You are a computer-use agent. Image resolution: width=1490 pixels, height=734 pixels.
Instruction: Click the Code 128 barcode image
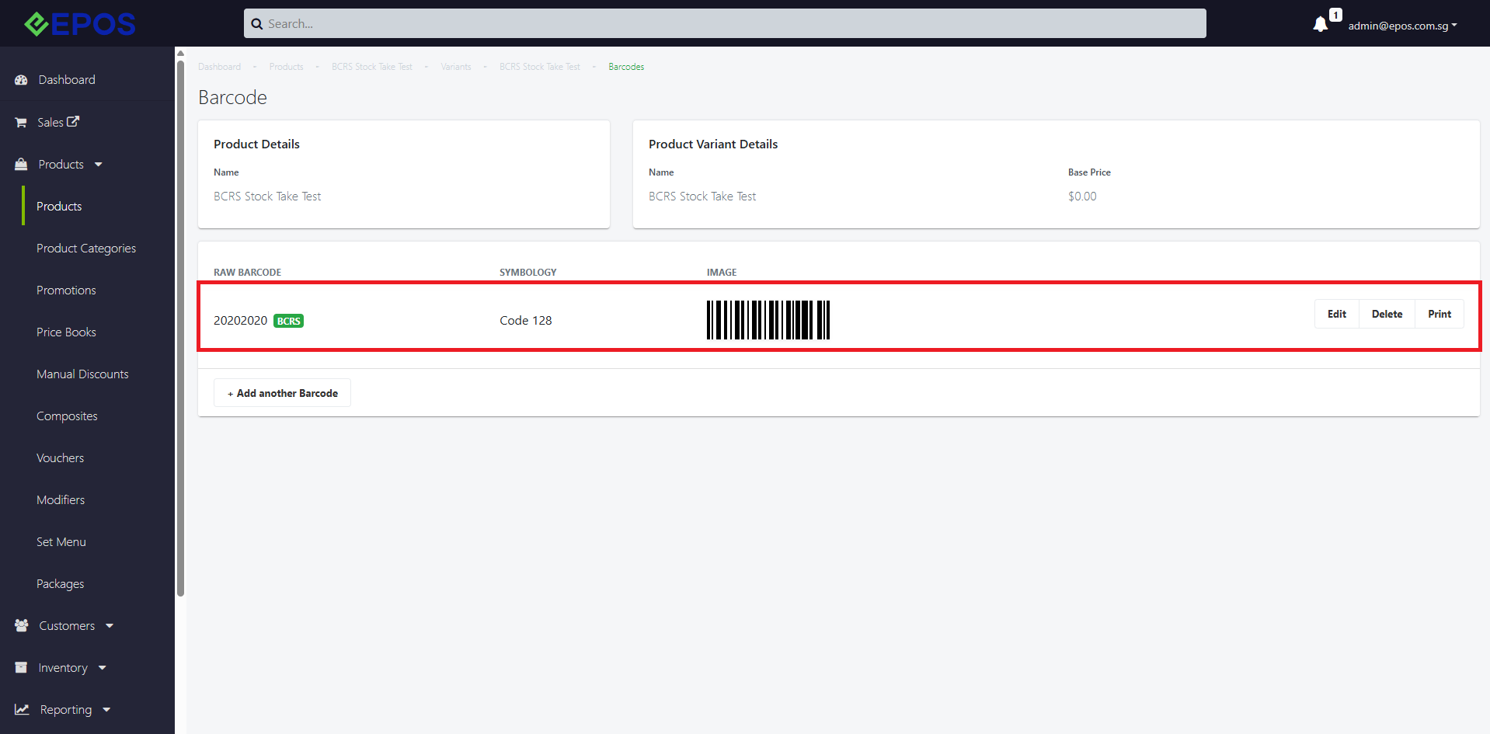[768, 320]
